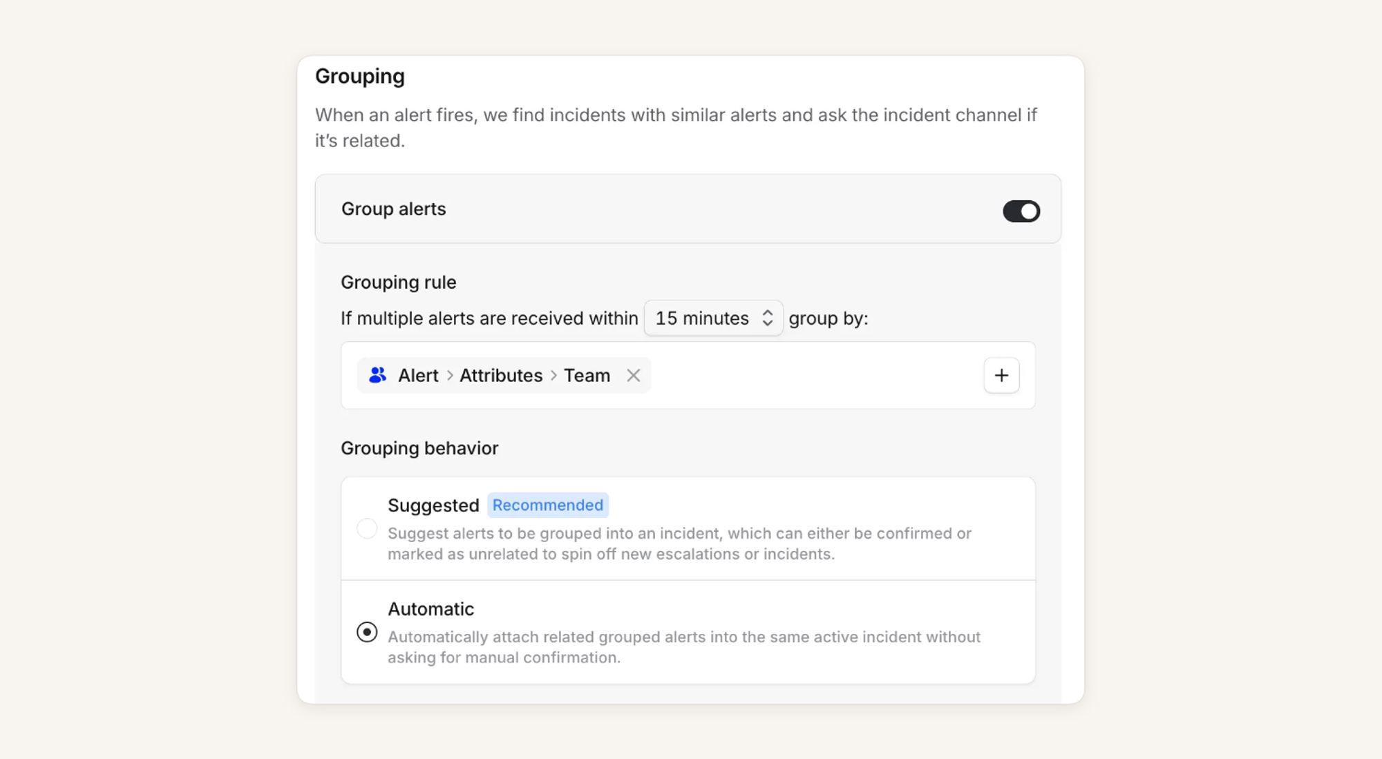The height and width of the screenshot is (759, 1382).
Task: Click the blue team people icon
Action: (377, 375)
